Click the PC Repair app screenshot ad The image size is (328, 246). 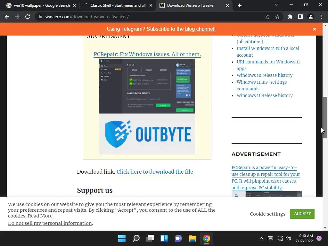pyautogui.click(x=147, y=86)
